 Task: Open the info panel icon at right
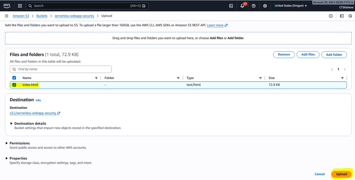point(330,16)
